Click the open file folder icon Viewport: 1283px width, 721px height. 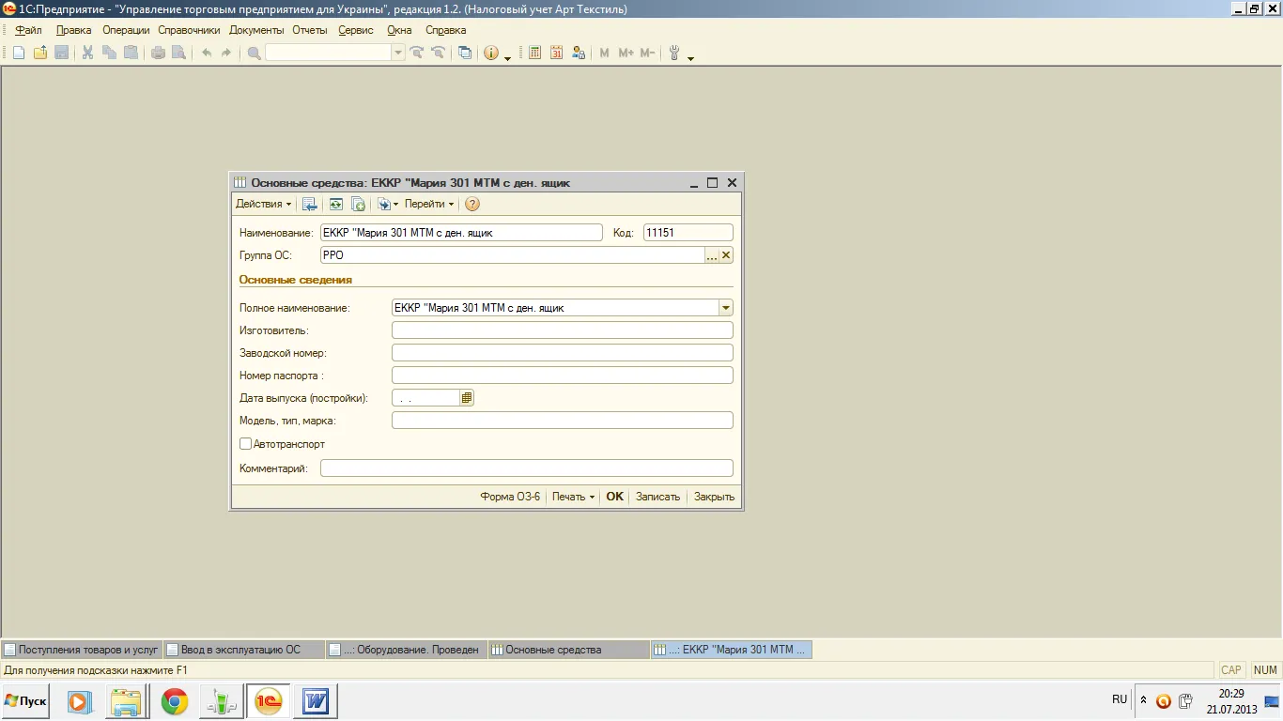(x=40, y=53)
